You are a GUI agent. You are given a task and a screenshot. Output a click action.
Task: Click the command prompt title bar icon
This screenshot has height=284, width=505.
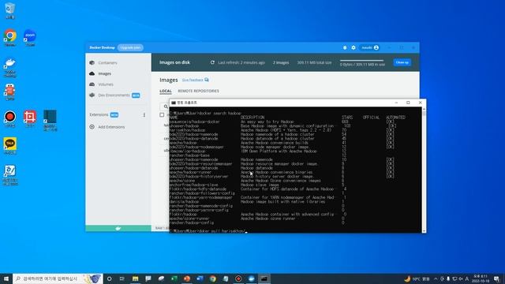click(174, 103)
